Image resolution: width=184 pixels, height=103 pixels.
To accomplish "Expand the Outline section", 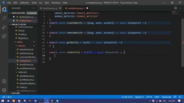I will coord(10,93).
